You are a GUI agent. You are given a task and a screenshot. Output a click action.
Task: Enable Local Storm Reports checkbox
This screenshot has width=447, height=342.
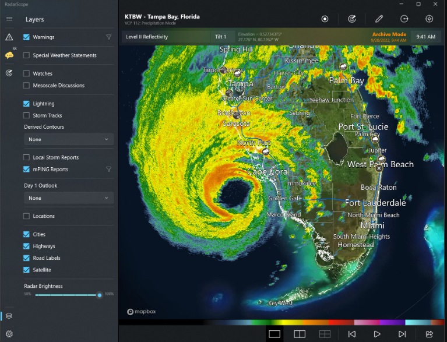click(26, 157)
